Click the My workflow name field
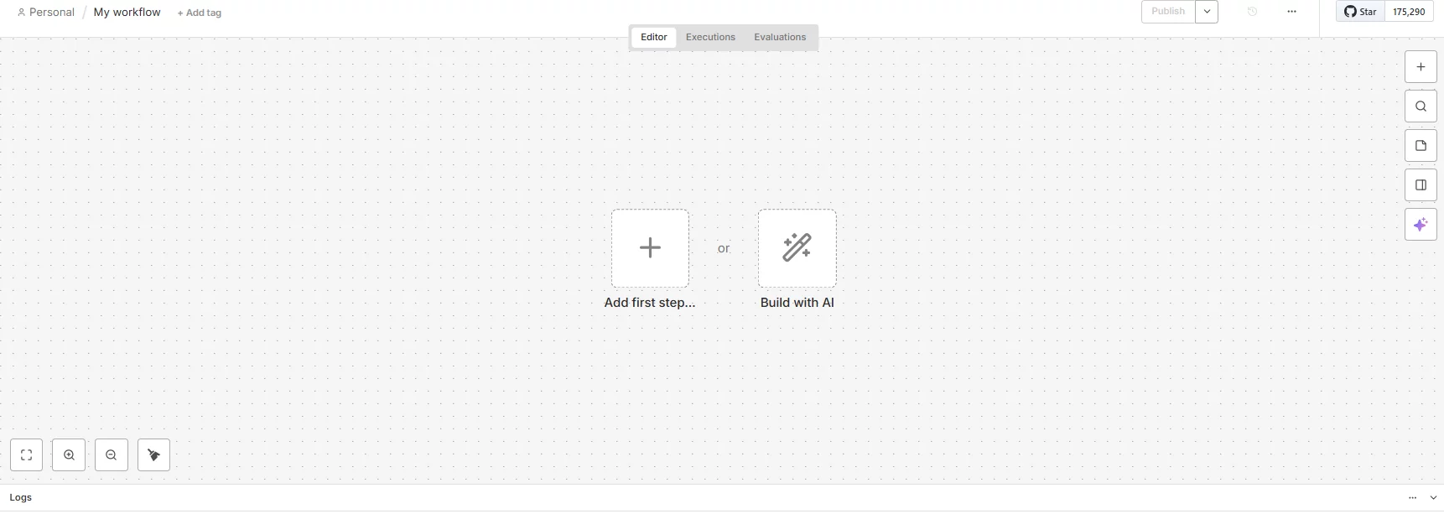 (x=127, y=13)
